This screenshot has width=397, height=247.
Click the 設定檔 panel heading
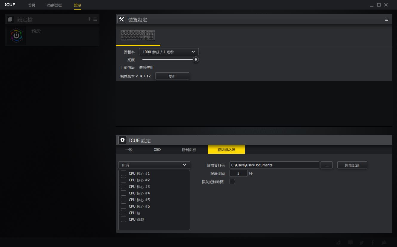[25, 20]
